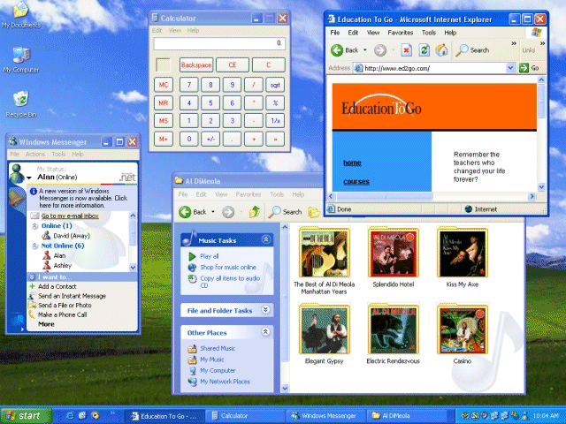Select Kiss My Axe album folder
566x424 pixels.
[463, 257]
